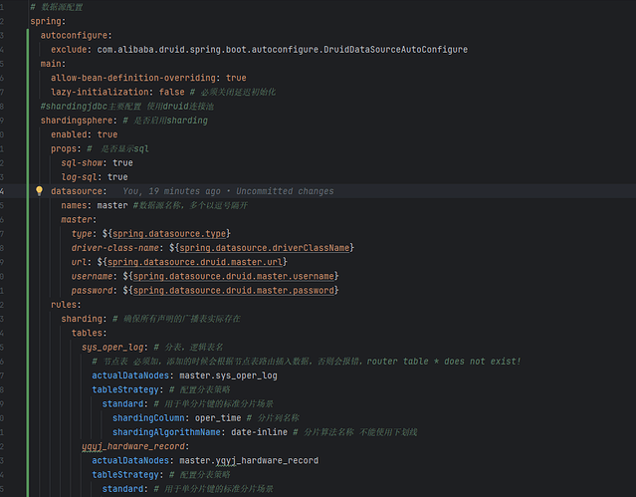This screenshot has height=497, width=636.
Task: Click the '#shardingjdbc' comment line
Action: pyautogui.click(x=127, y=107)
